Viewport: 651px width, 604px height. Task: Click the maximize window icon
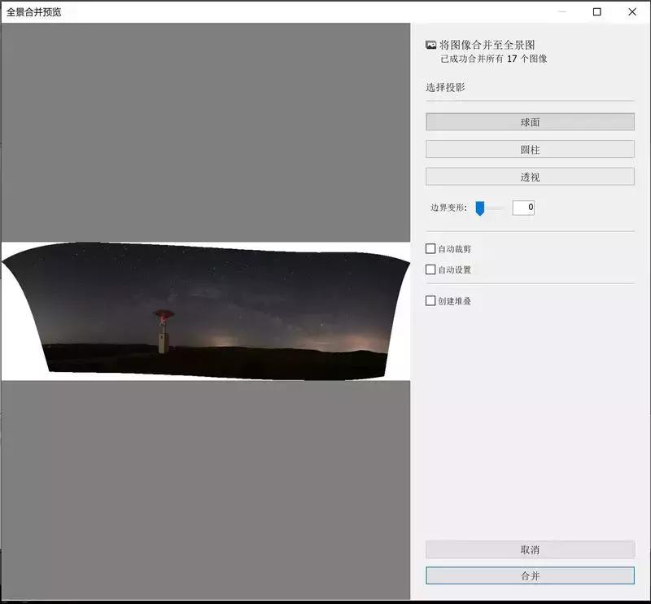tap(597, 12)
